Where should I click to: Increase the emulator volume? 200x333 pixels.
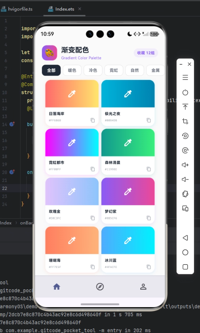[x=185, y=165]
